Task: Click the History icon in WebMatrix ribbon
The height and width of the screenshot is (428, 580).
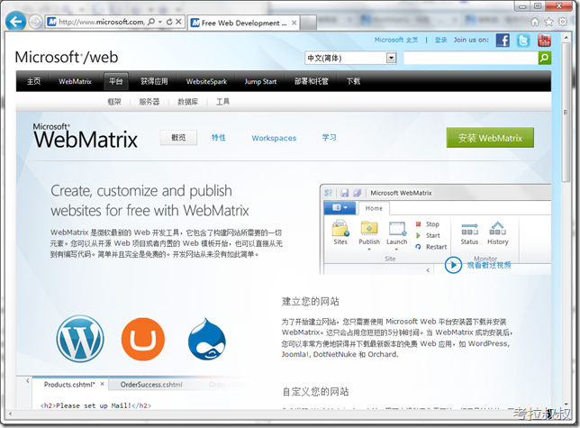Action: tap(497, 233)
